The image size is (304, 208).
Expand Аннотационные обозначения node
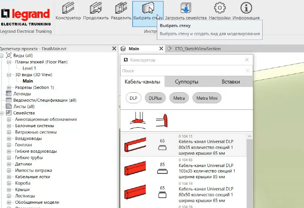pyautogui.click(x=9, y=119)
